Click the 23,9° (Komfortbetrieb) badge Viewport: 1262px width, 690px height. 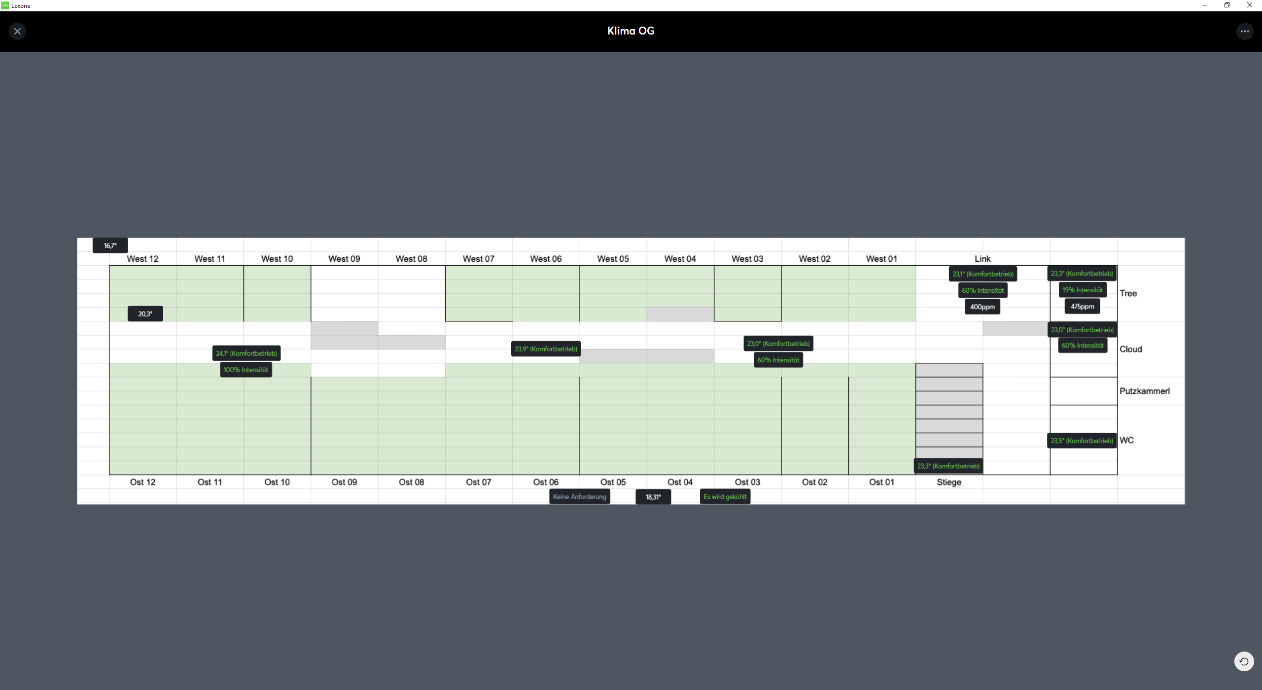coord(546,349)
